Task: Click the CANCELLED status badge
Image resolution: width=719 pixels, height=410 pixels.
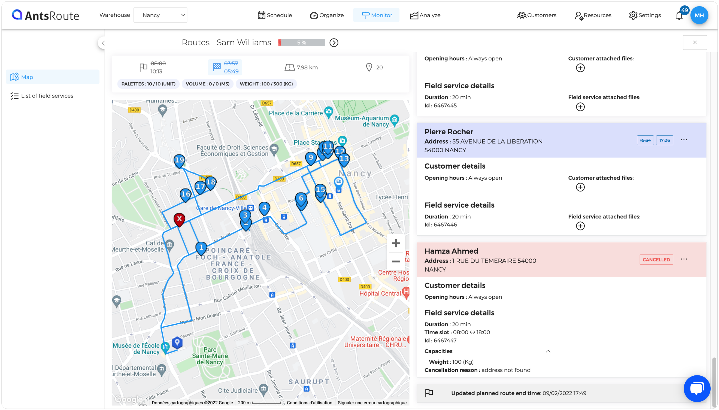Action: (656, 260)
